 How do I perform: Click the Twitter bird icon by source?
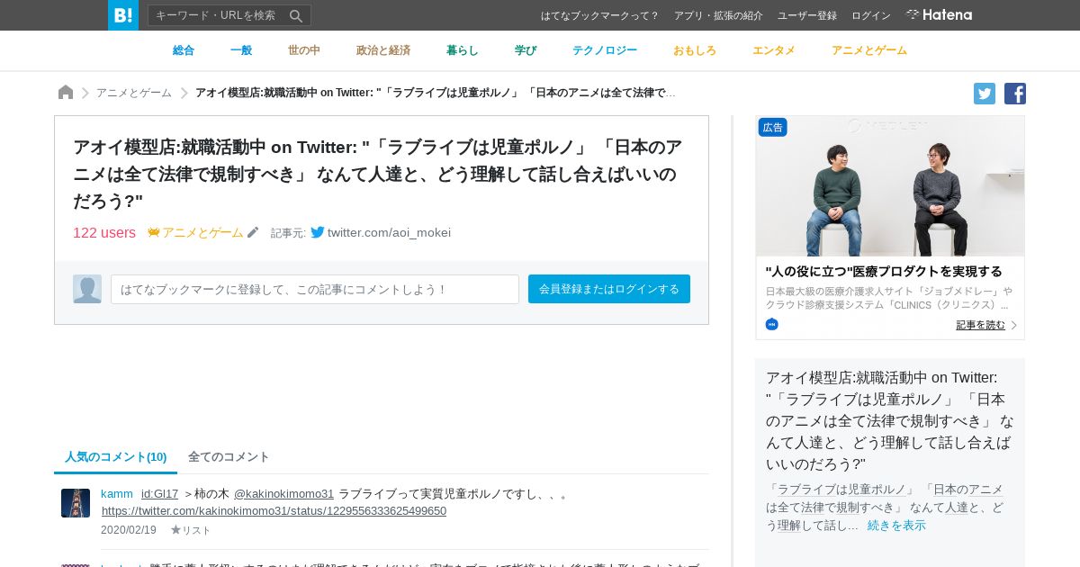pos(318,232)
